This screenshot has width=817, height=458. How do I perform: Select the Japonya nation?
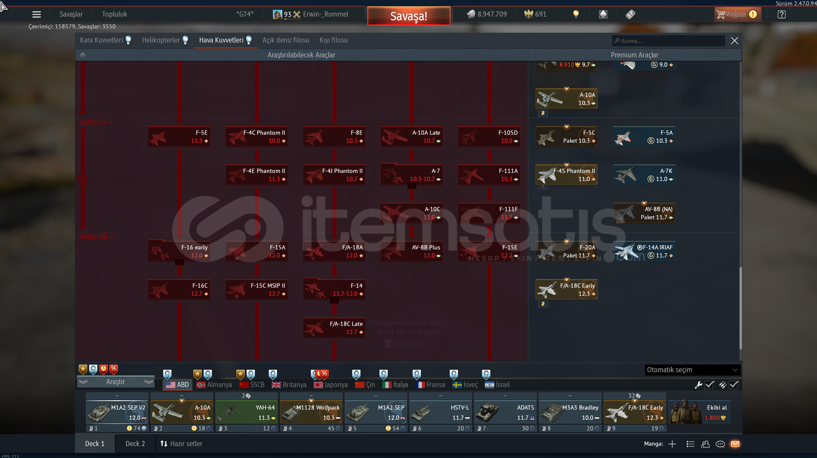pyautogui.click(x=331, y=385)
